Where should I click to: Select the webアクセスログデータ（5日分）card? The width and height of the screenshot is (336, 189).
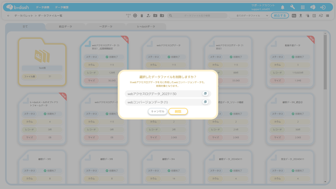104,62
